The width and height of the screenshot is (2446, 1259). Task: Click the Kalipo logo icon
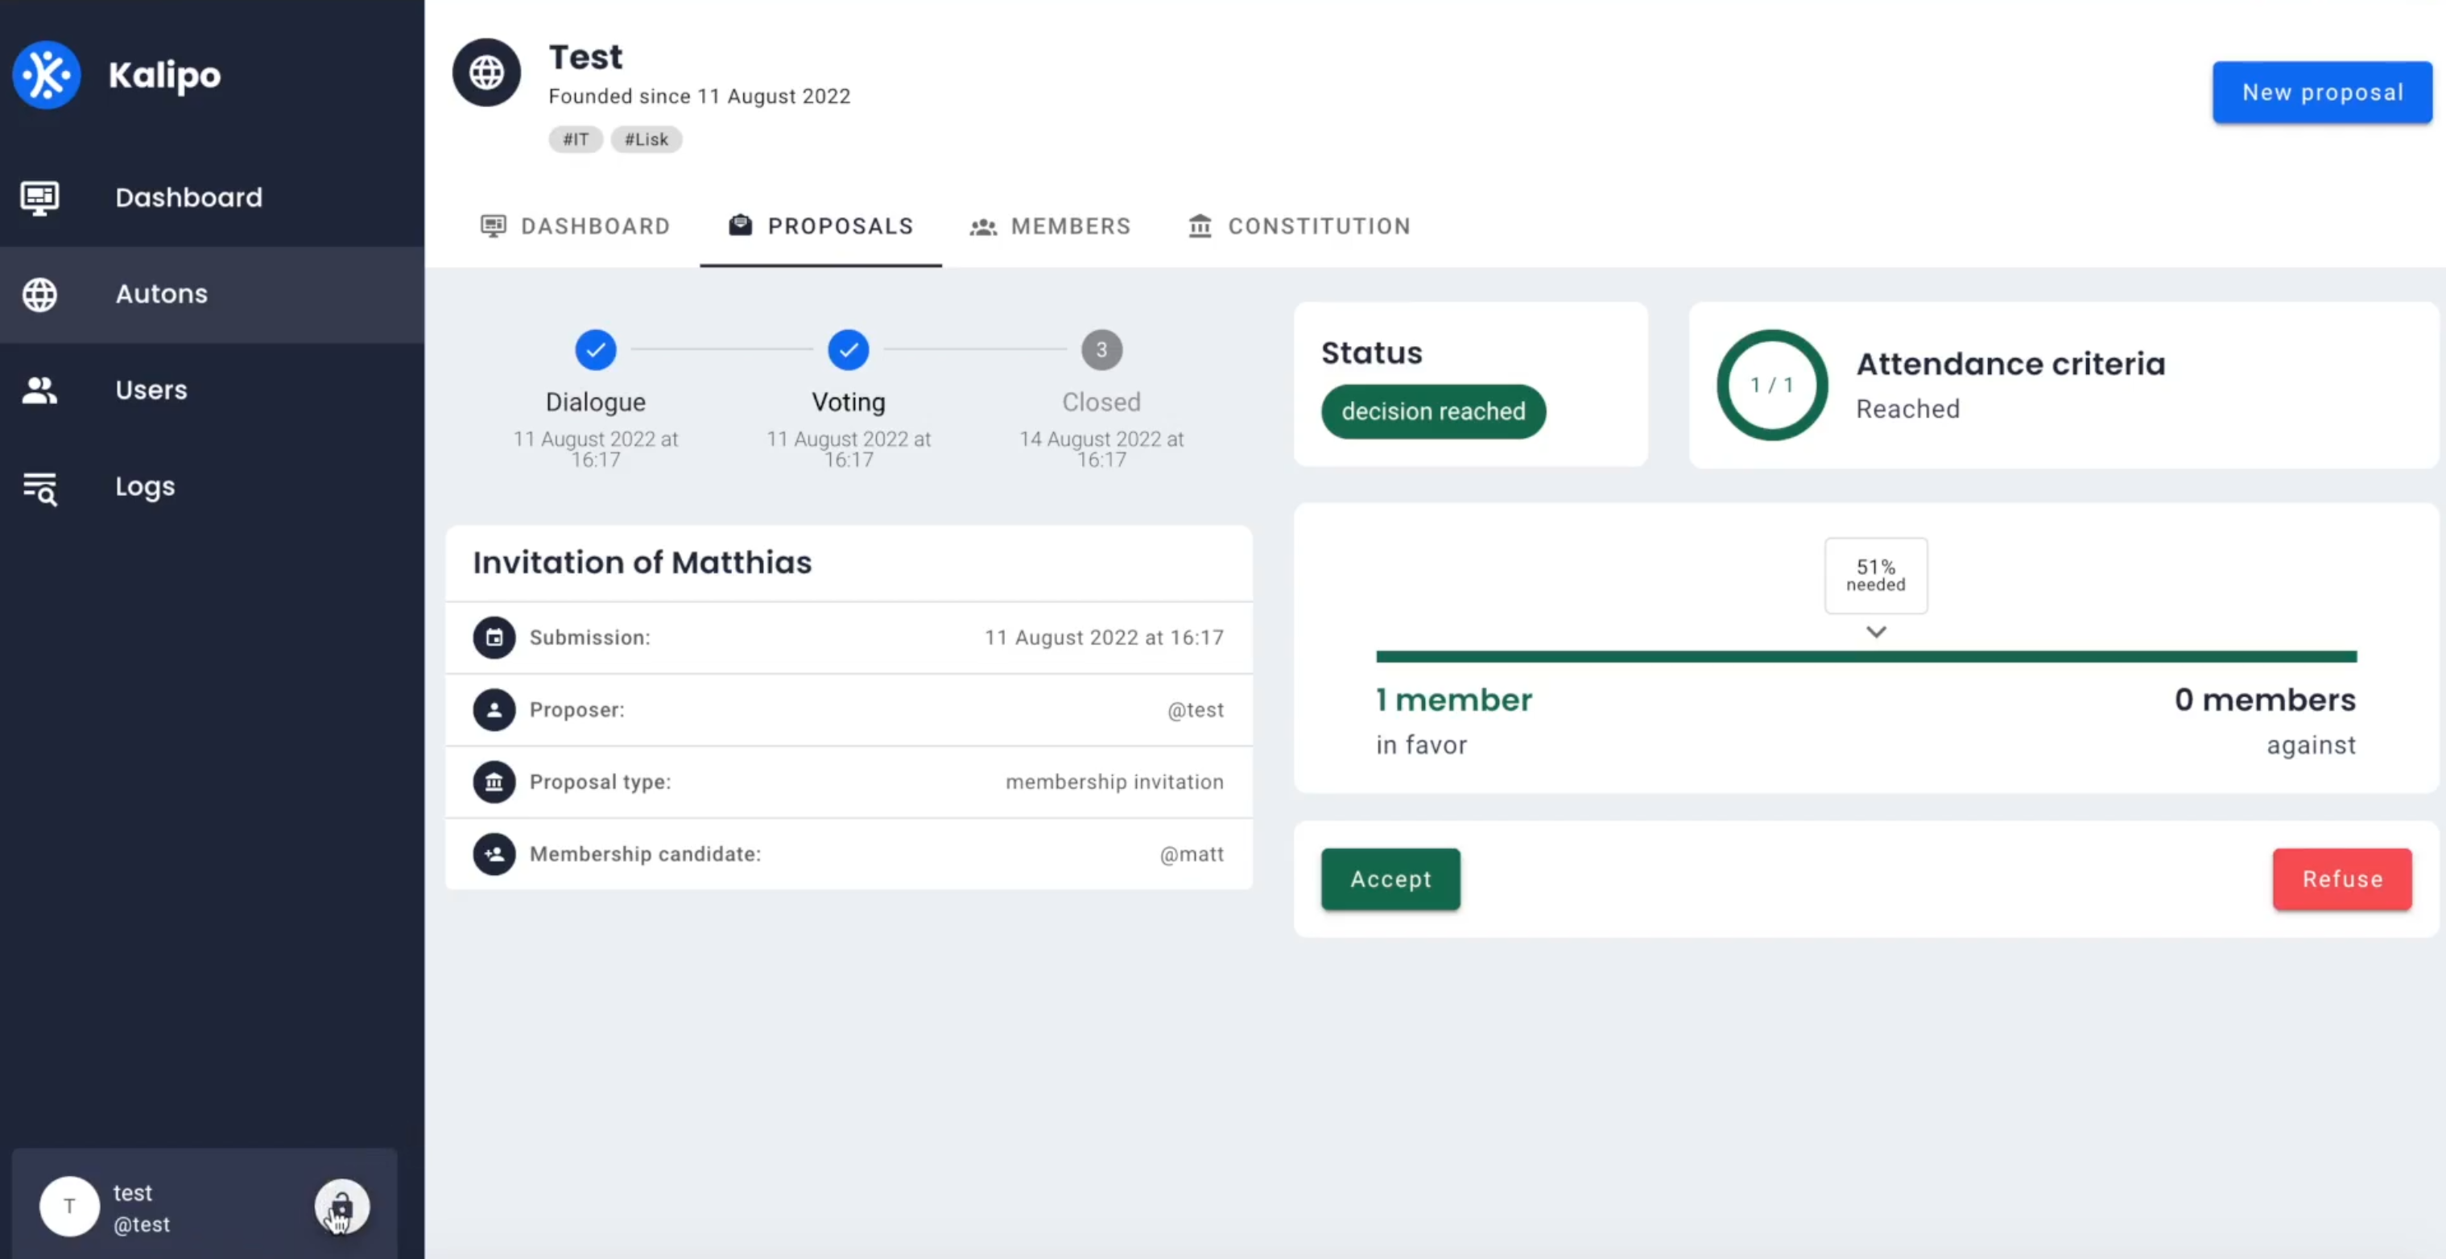coord(46,74)
